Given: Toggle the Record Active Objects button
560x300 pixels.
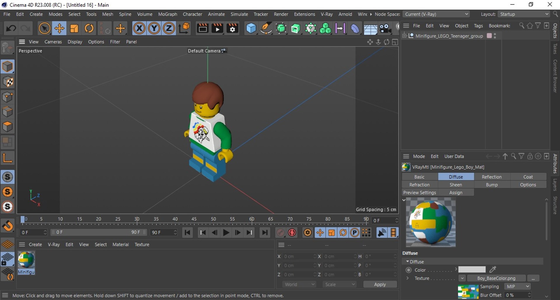Looking at the screenshot, I should 281,233.
